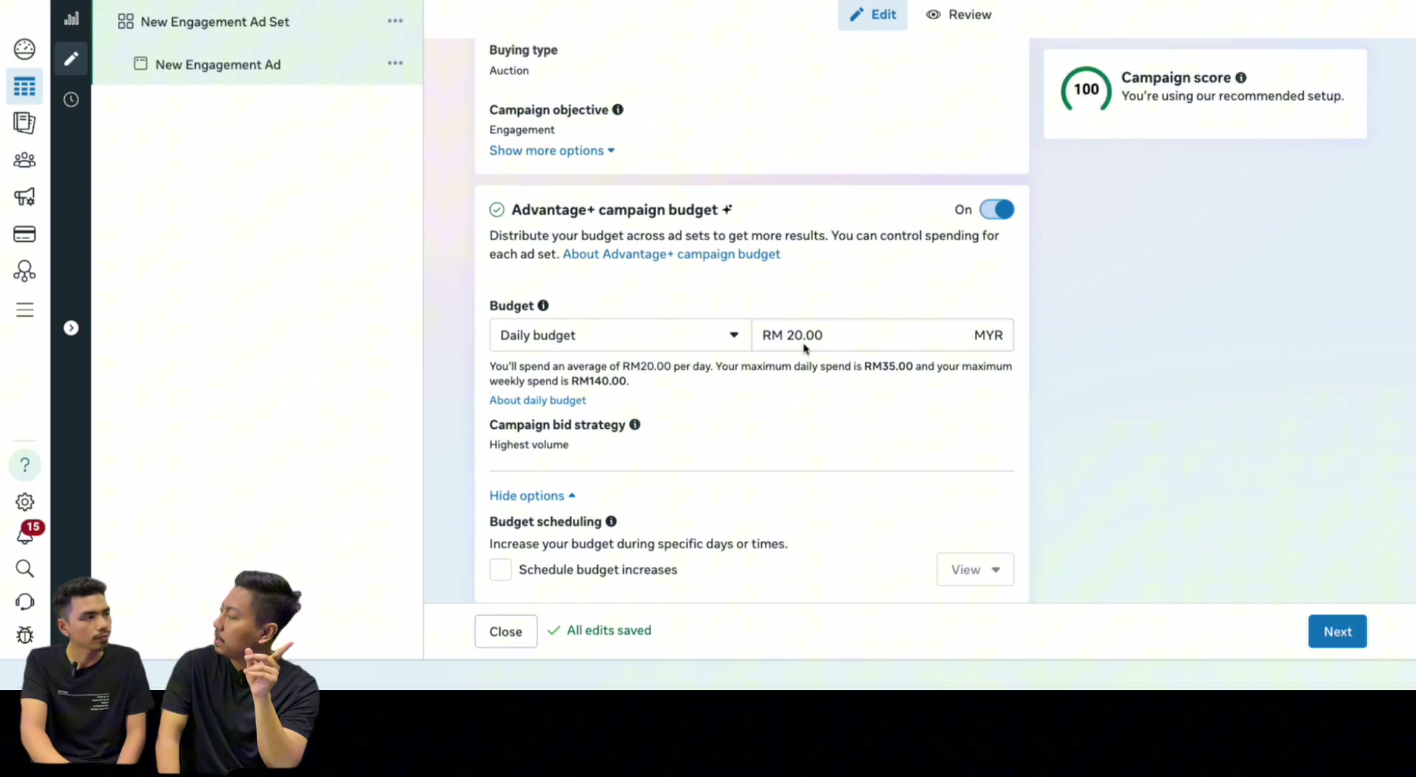
Task: Open Settings gear icon
Action: point(24,501)
